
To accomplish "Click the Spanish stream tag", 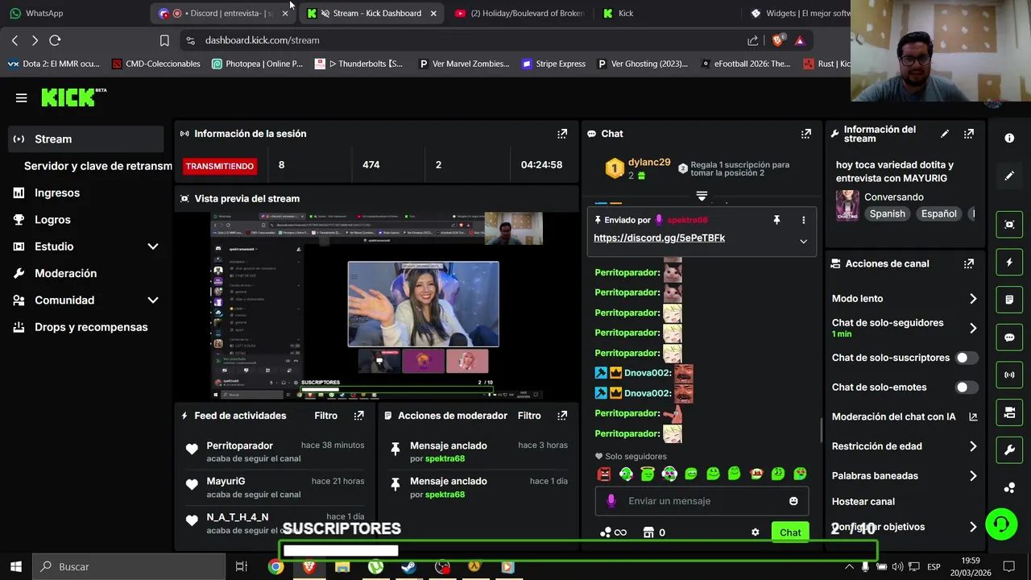I will click(887, 213).
